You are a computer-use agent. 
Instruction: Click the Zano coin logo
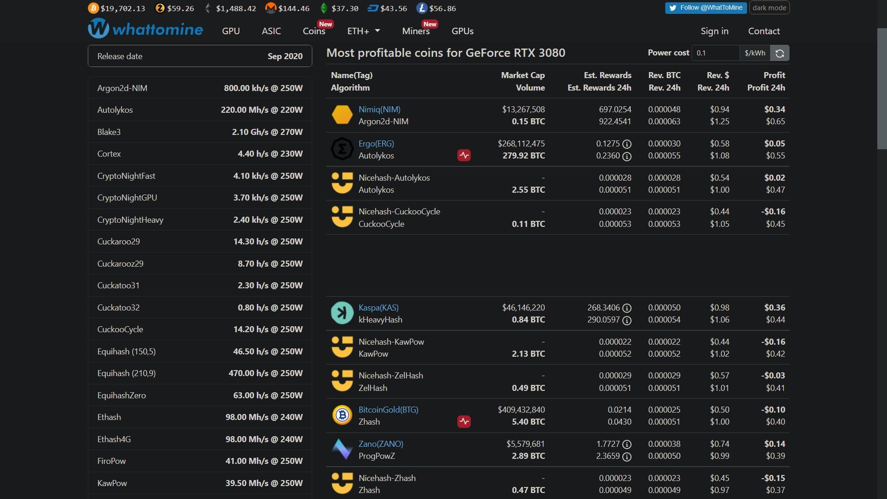342,449
